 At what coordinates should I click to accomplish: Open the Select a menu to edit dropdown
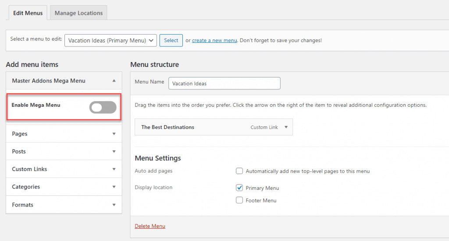pos(110,40)
